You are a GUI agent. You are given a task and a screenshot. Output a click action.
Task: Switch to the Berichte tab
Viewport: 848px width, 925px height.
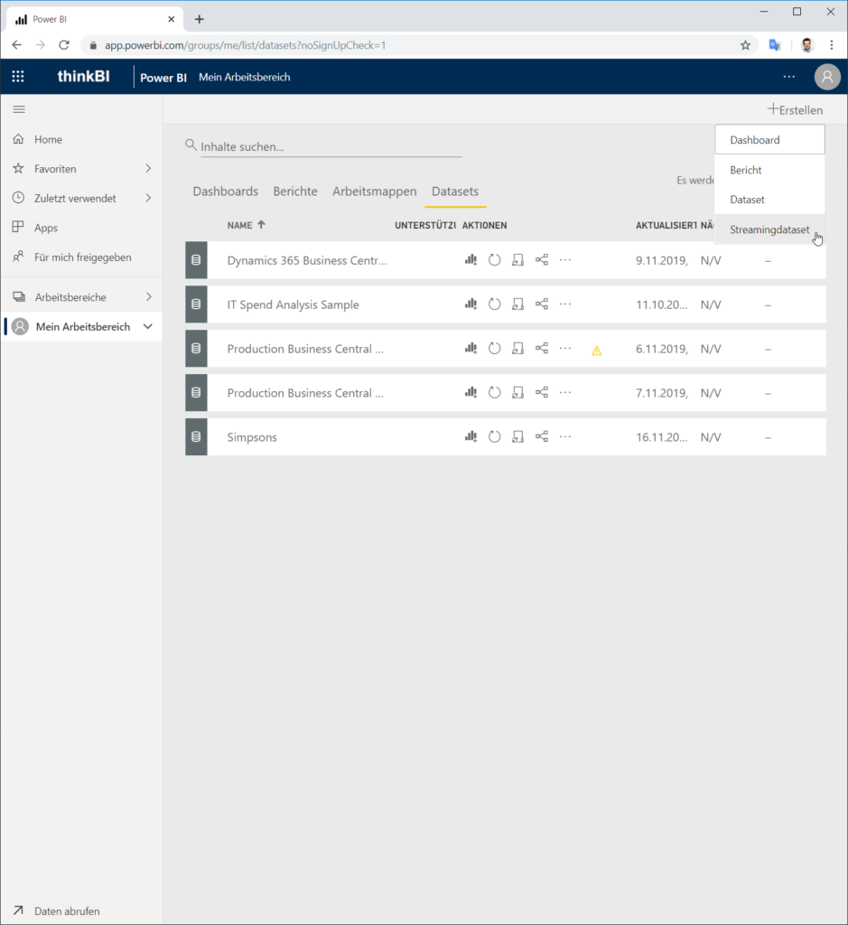tap(295, 192)
